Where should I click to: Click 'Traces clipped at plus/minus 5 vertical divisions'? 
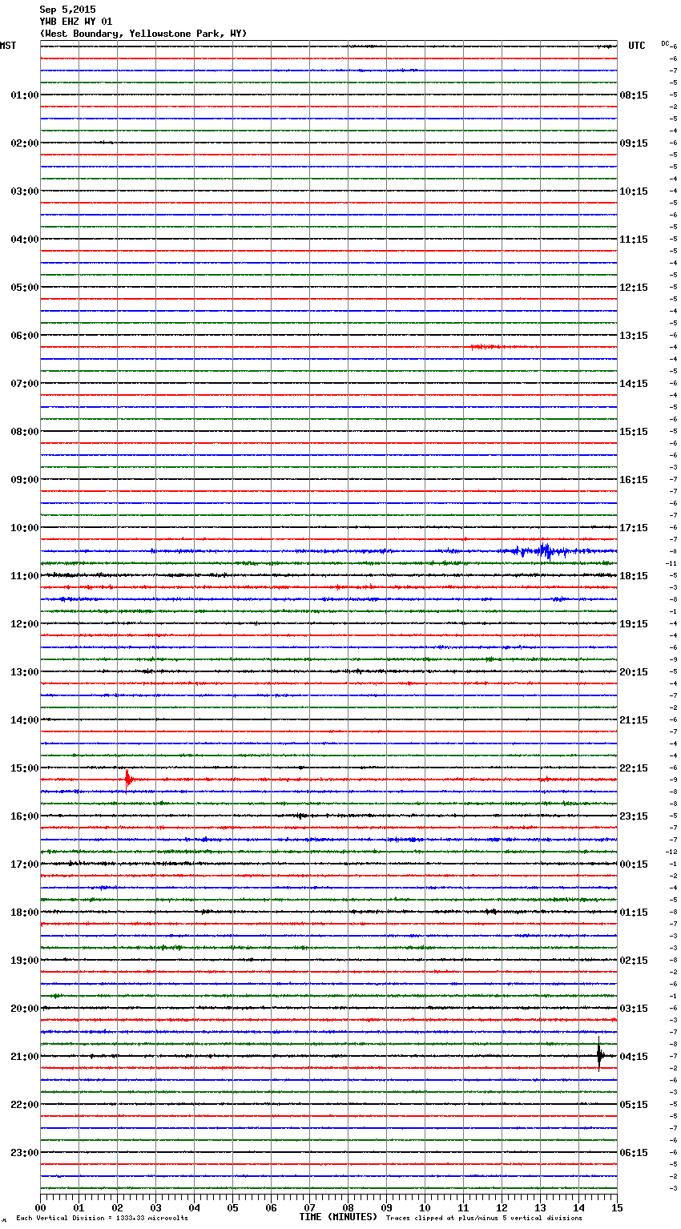(x=484, y=1218)
